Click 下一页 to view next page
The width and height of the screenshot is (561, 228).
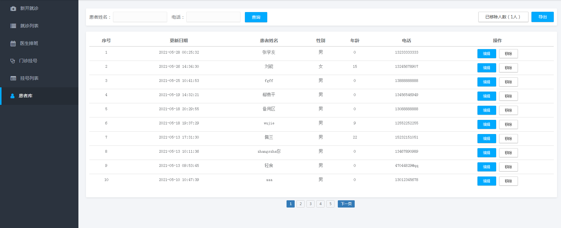(x=346, y=204)
